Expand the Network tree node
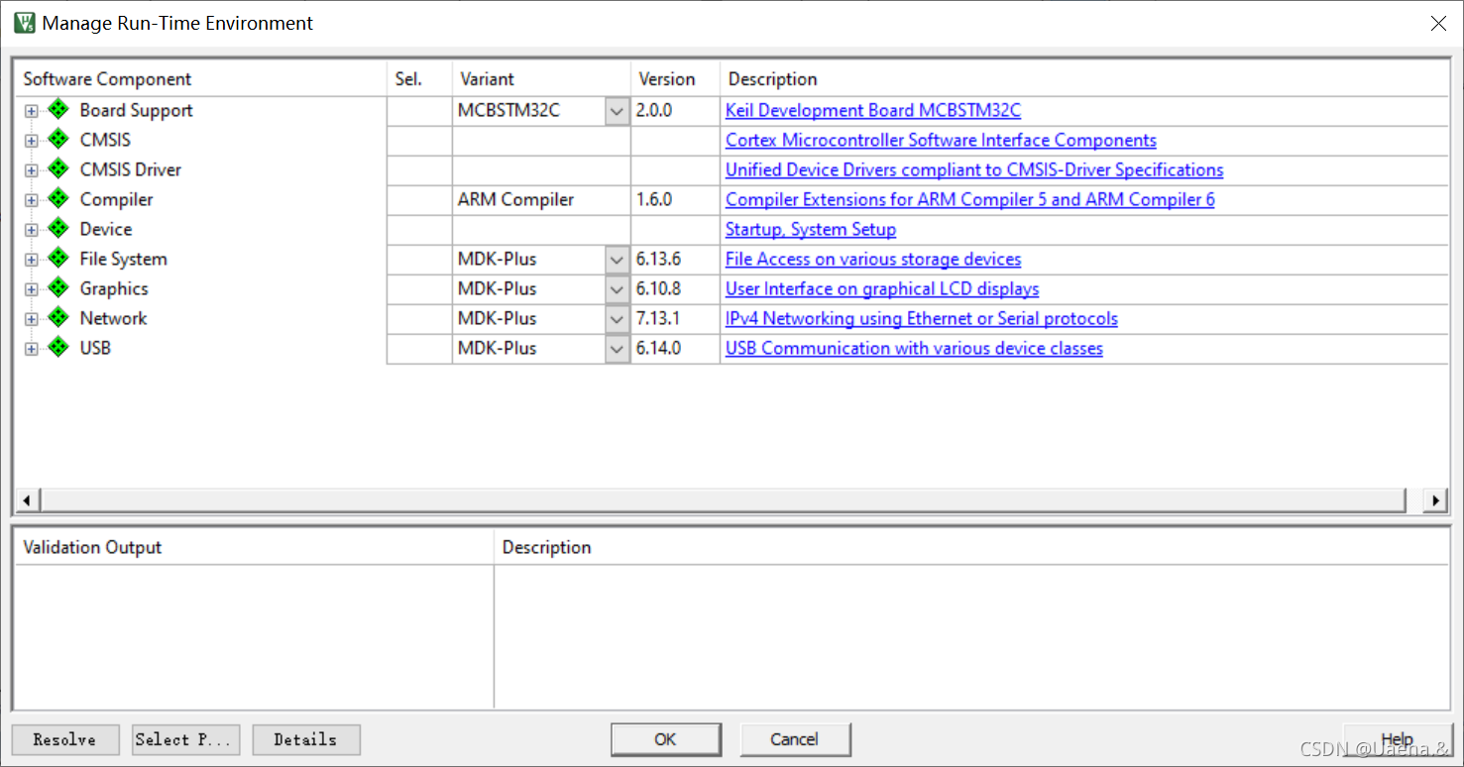 (32, 319)
